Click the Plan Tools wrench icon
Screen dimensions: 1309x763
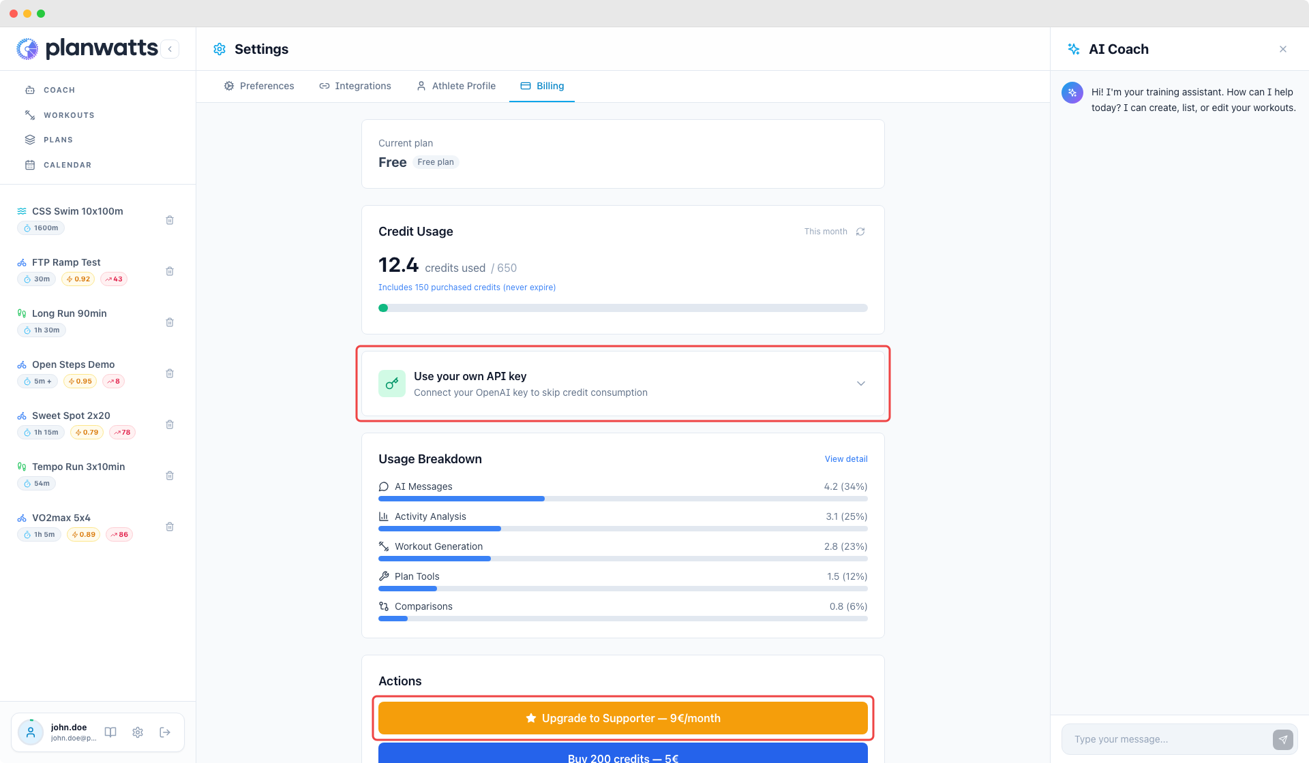click(384, 576)
